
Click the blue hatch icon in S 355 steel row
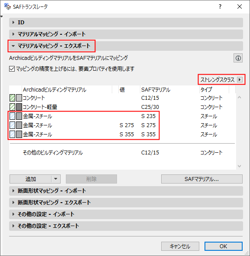12,135
